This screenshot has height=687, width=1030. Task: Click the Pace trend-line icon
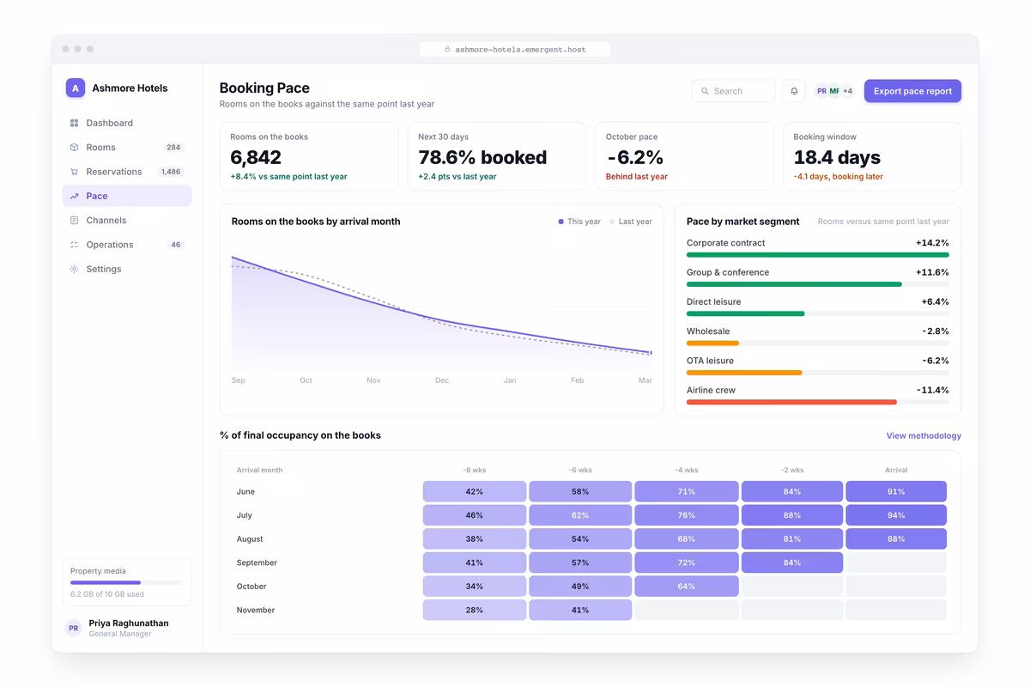tap(74, 196)
